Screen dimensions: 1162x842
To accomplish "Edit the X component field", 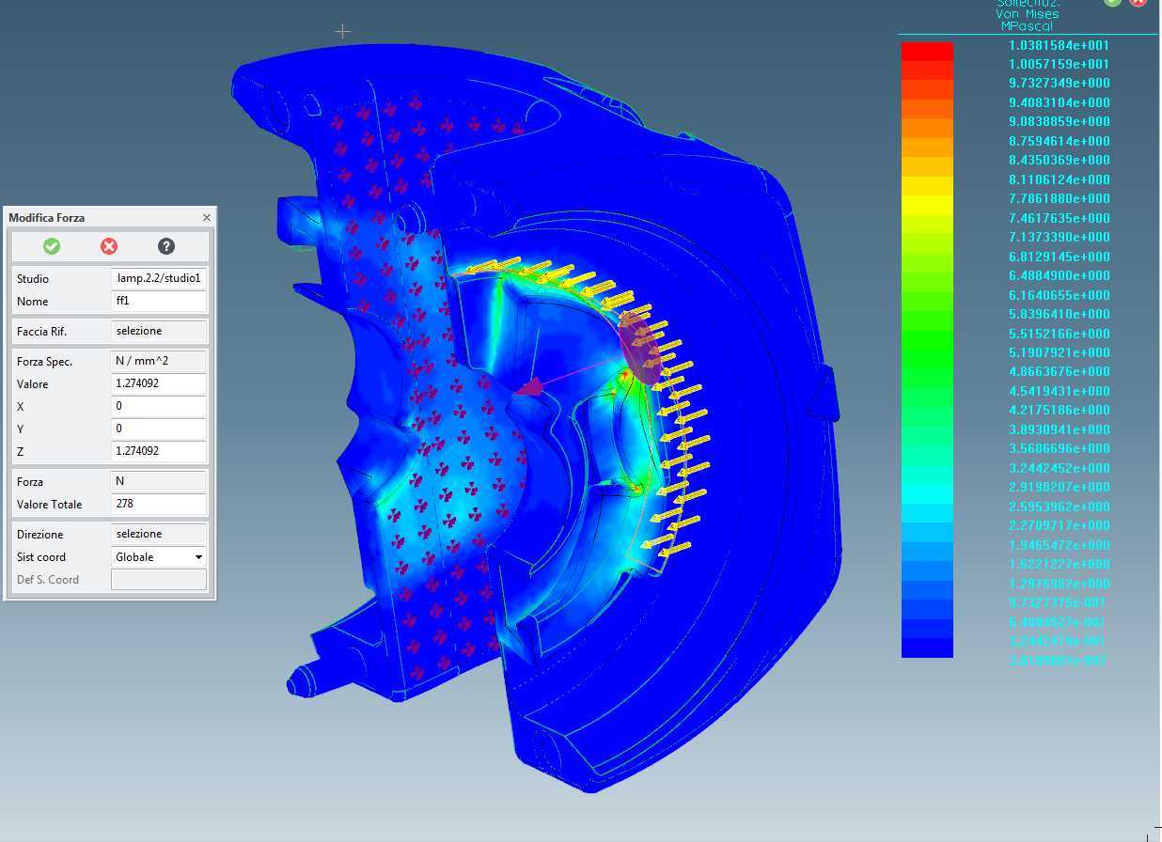I will [159, 406].
